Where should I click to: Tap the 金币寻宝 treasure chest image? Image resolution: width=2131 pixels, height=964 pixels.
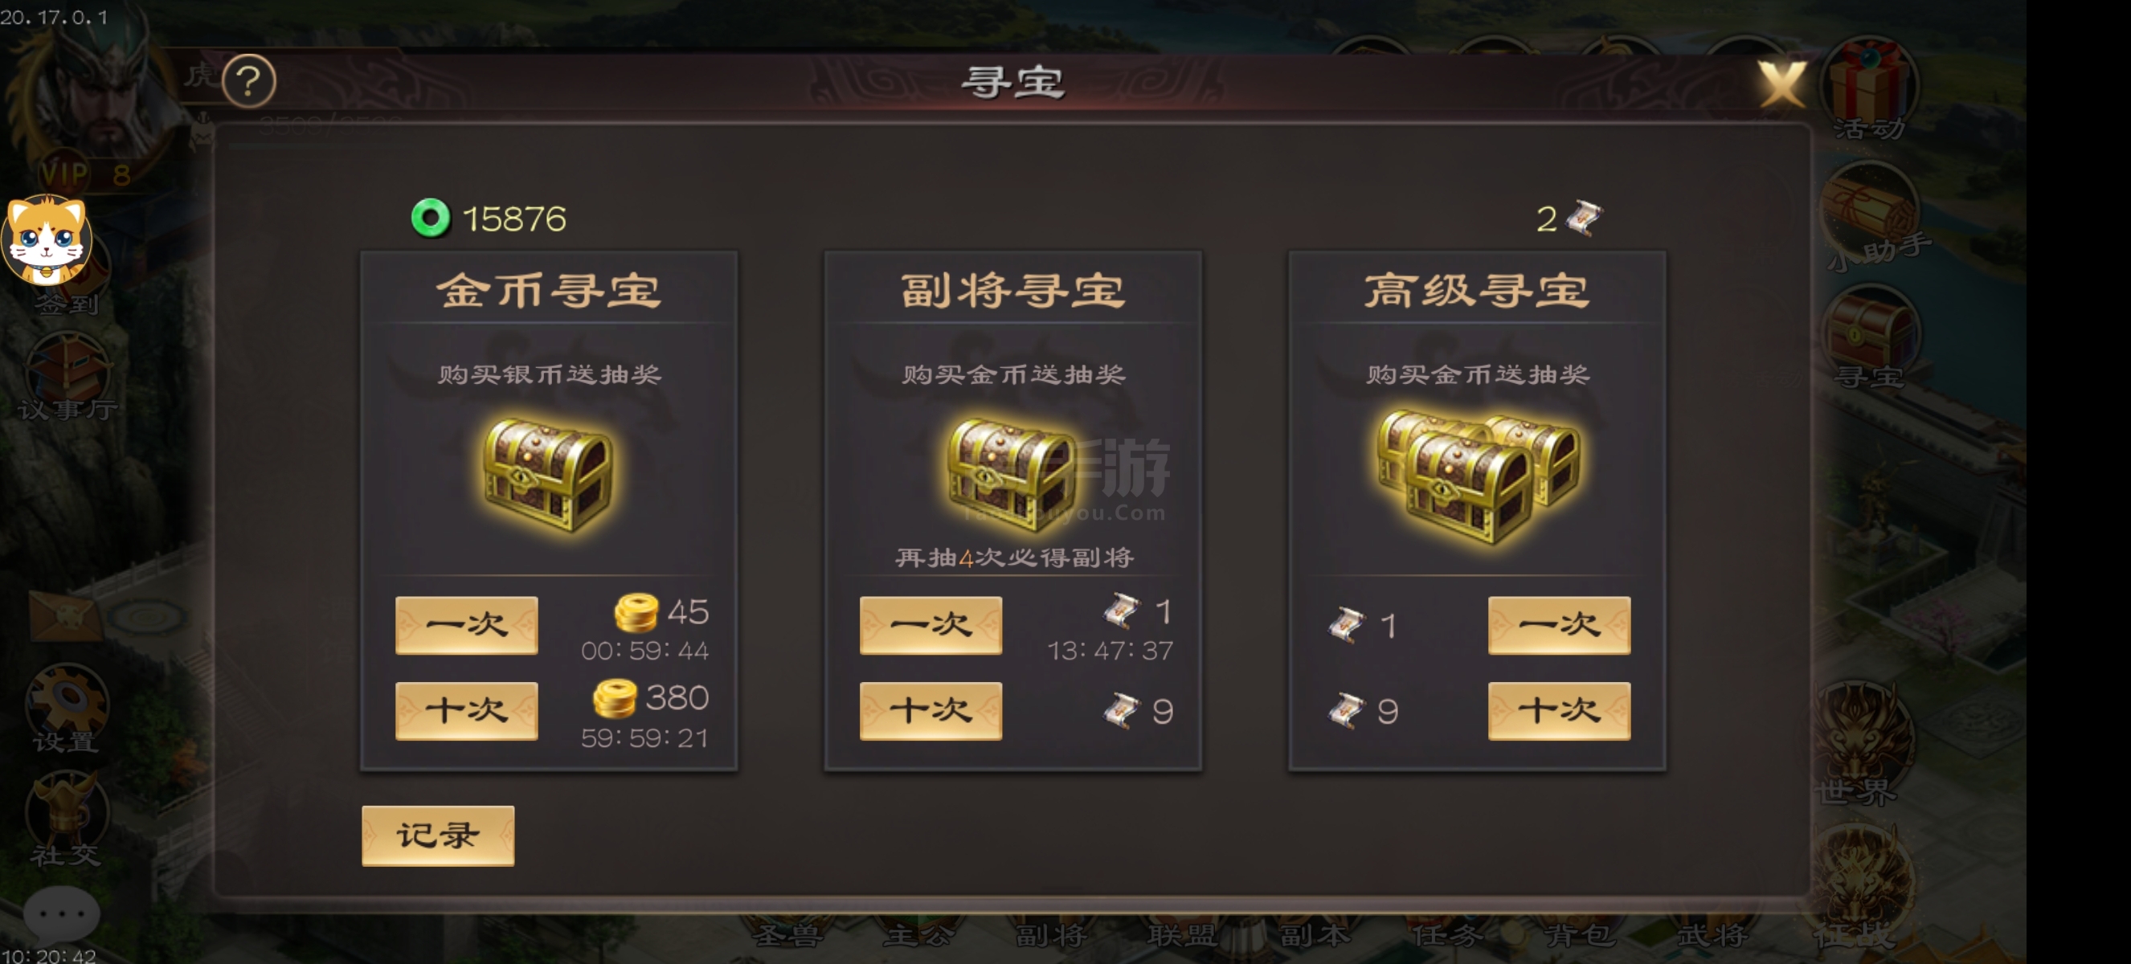[x=548, y=474]
